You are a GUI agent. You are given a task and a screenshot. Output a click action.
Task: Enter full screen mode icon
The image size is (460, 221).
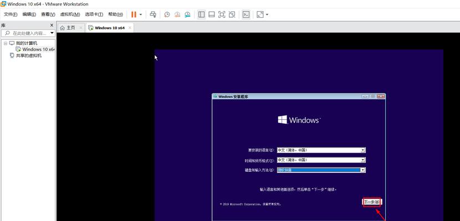coord(222,14)
